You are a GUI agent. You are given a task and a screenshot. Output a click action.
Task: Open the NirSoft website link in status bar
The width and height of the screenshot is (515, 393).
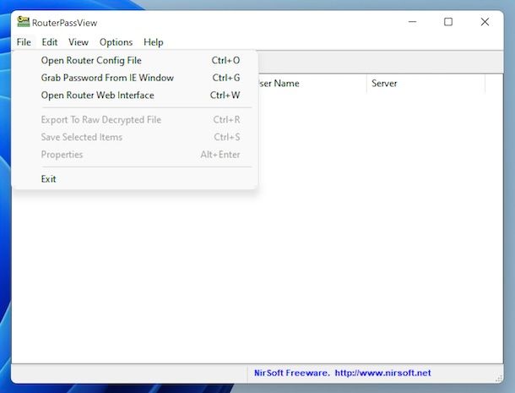click(342, 373)
